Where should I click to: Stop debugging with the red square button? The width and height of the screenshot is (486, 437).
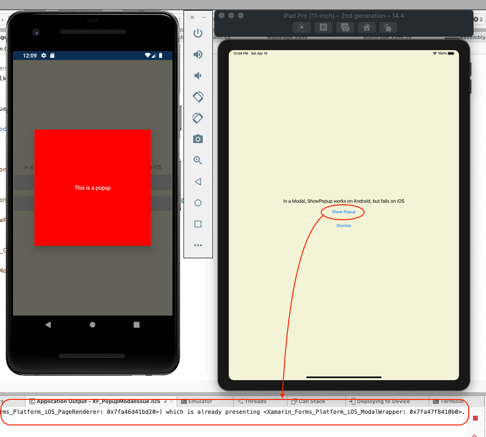click(474, 419)
